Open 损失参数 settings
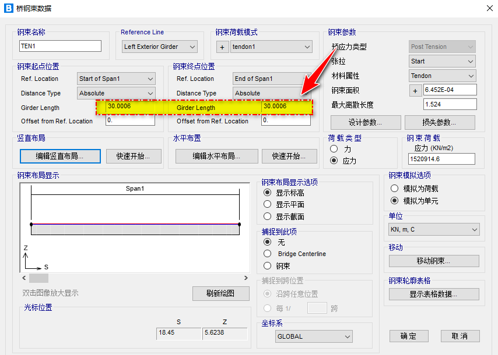Image resolution: width=498 pixels, height=355 pixels. point(439,122)
